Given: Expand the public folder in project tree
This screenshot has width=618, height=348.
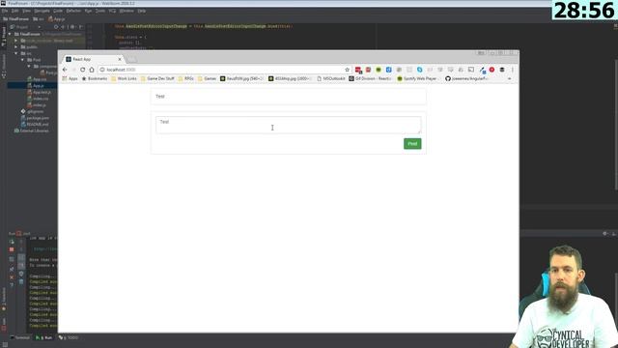Looking at the screenshot, I should [x=16, y=47].
